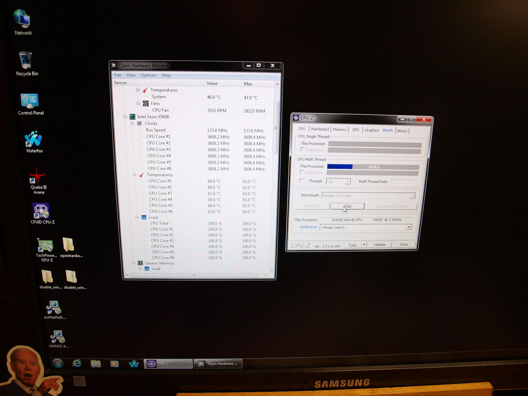This screenshot has width=528, height=396.
Task: Click the Open Hardware Monitor title bar icon
Action: [x=114, y=65]
